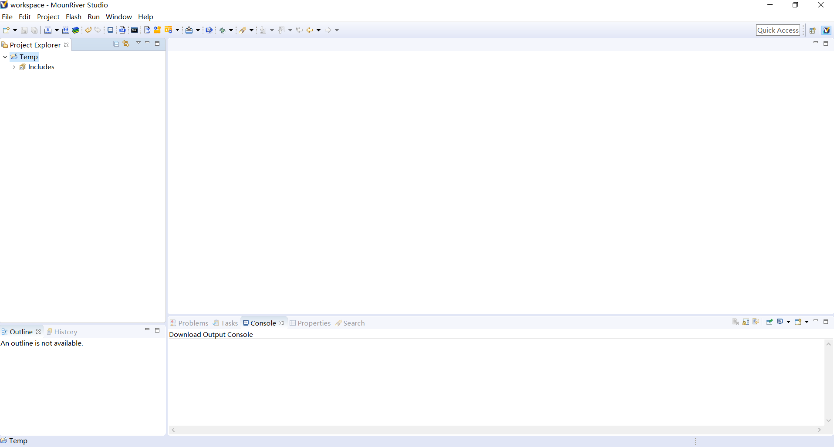Collapse the Temp project node
The width and height of the screenshot is (834, 447).
tap(4, 57)
